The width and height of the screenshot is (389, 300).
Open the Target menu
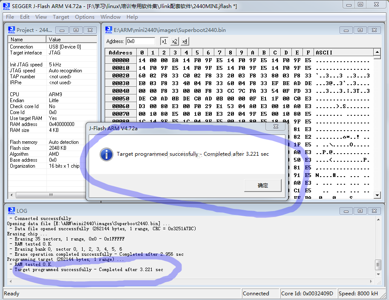point(61,17)
